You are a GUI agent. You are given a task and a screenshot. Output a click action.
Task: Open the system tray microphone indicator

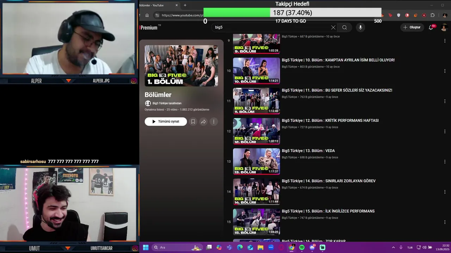coord(401,247)
